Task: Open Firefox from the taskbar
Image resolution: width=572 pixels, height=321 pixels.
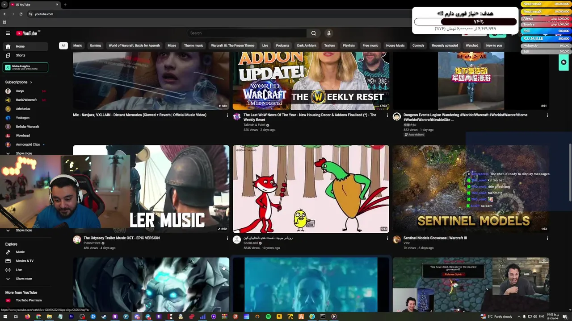Action: pyautogui.click(x=27, y=317)
